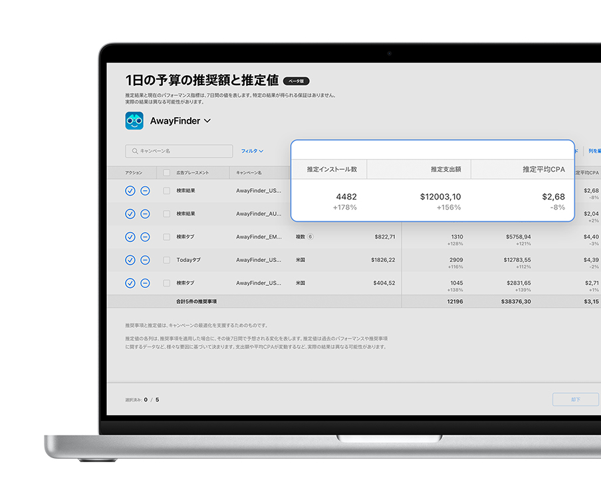
Task: Dismiss recommendation for AwayFinder_EM campaign
Action: pos(145,237)
